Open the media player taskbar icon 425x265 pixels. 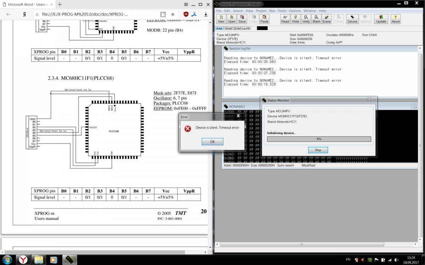[54, 260]
